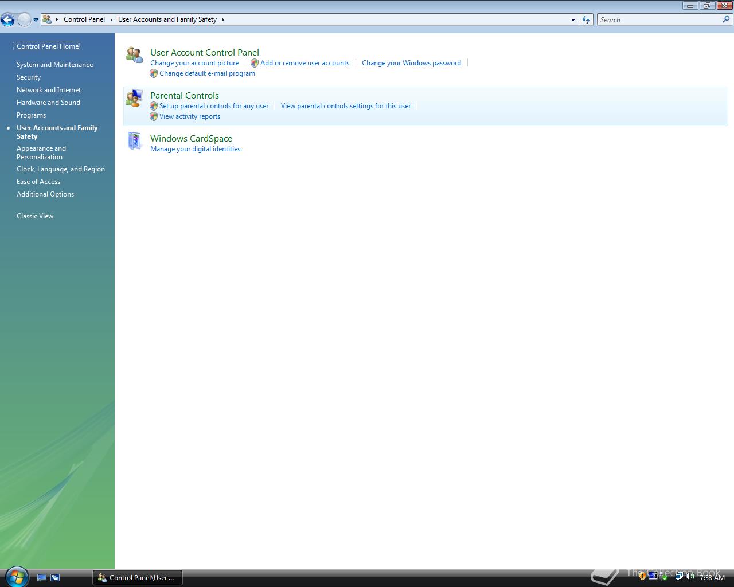
Task: Click Add or remove user accounts link
Action: coord(304,63)
